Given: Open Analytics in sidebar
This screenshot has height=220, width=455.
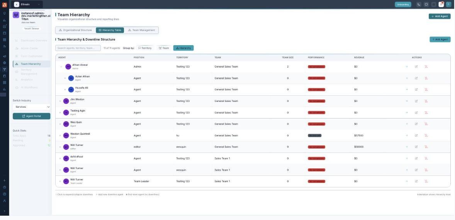Looking at the screenshot, I should (31, 80).
